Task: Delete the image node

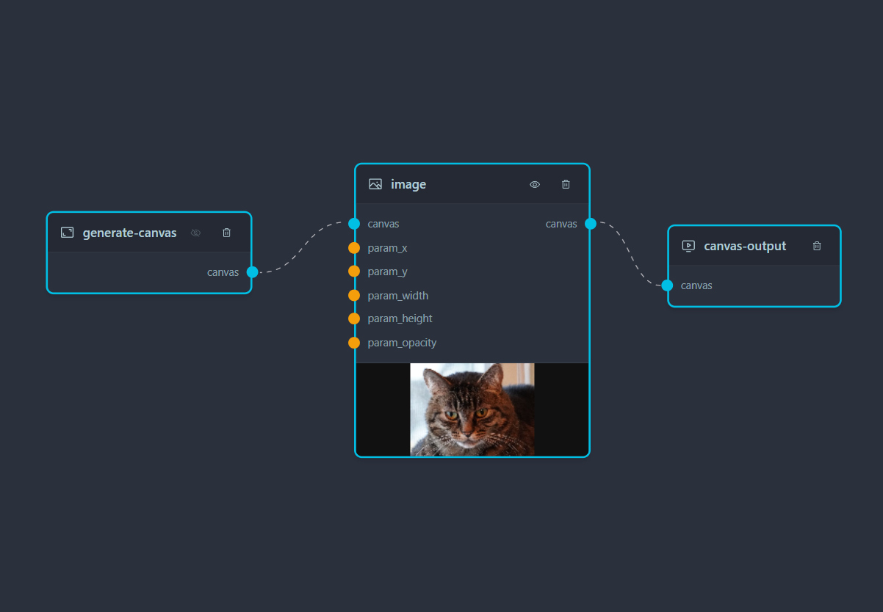Action: (566, 184)
